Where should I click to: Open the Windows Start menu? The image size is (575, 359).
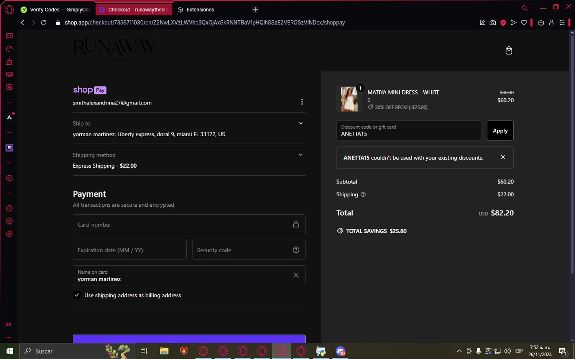[10, 351]
